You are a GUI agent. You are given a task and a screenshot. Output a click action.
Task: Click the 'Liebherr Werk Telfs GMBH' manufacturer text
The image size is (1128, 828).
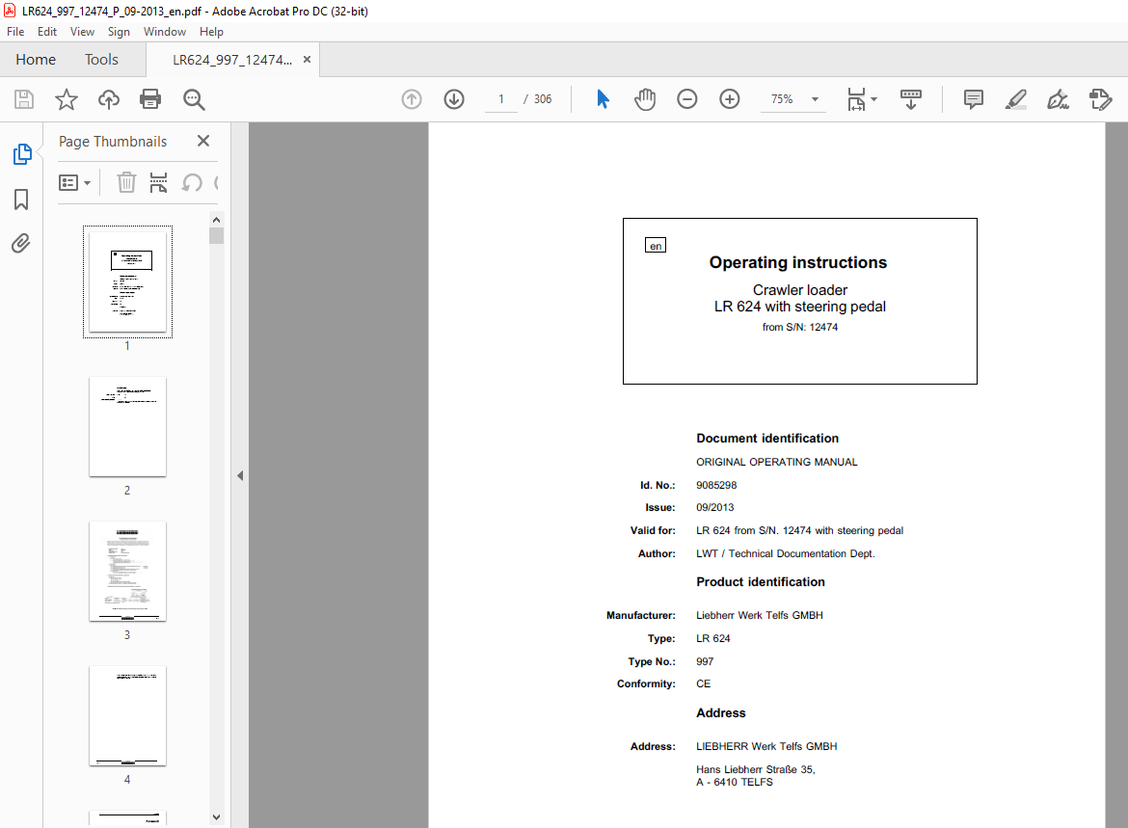760,616
